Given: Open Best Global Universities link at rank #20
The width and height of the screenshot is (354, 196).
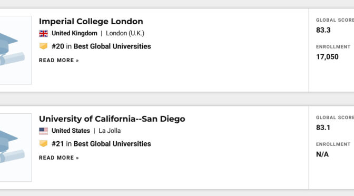Looking at the screenshot, I should click(112, 46).
